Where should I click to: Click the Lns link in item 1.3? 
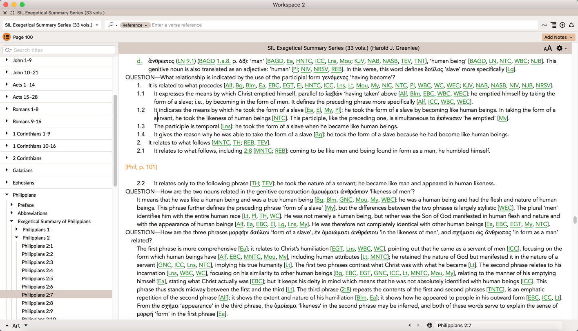(x=226, y=127)
